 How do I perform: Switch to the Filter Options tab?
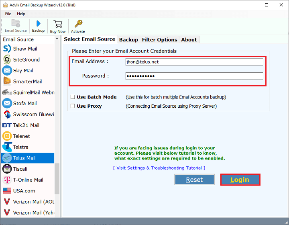160,40
